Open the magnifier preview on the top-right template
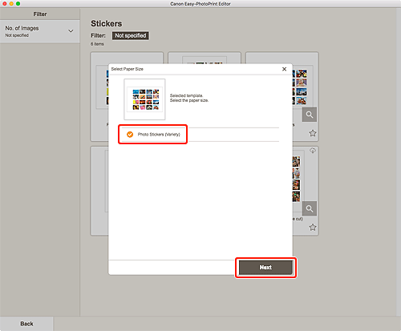Image resolution: width=401 pixels, height=331 pixels. pos(310,115)
